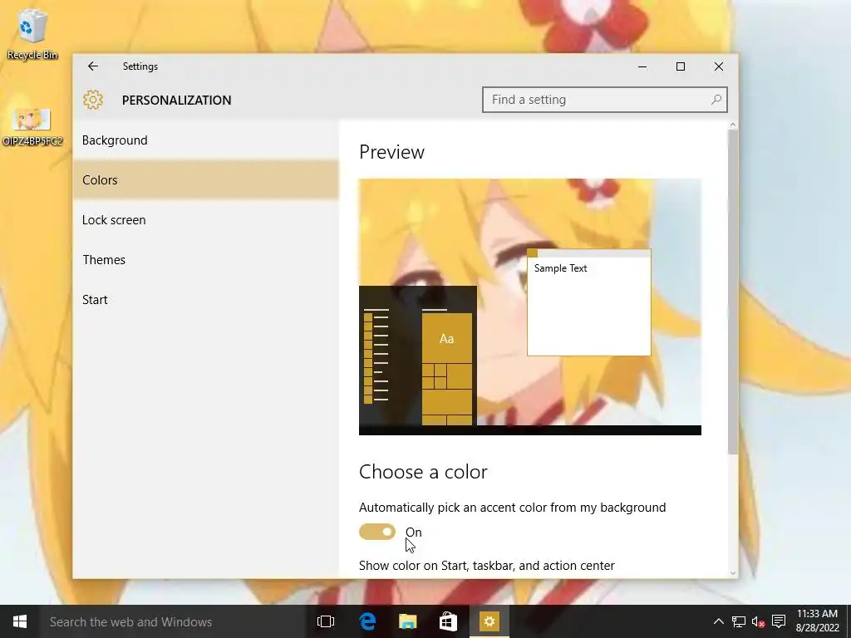Click the Search the web and Windows box
The width and height of the screenshot is (851, 638).
pos(173,621)
